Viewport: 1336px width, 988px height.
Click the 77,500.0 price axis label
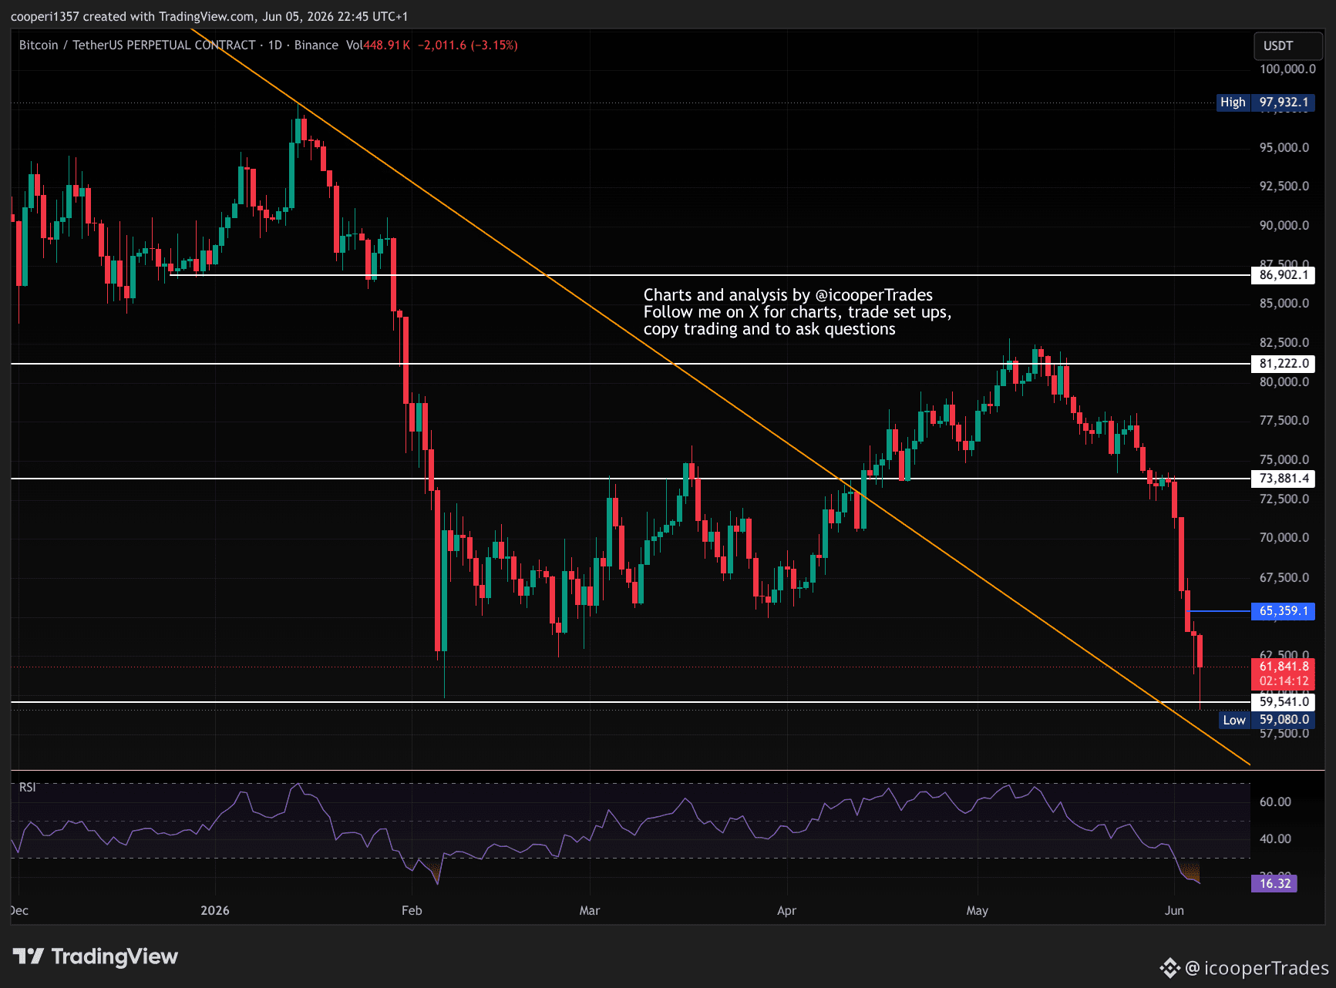1284,421
